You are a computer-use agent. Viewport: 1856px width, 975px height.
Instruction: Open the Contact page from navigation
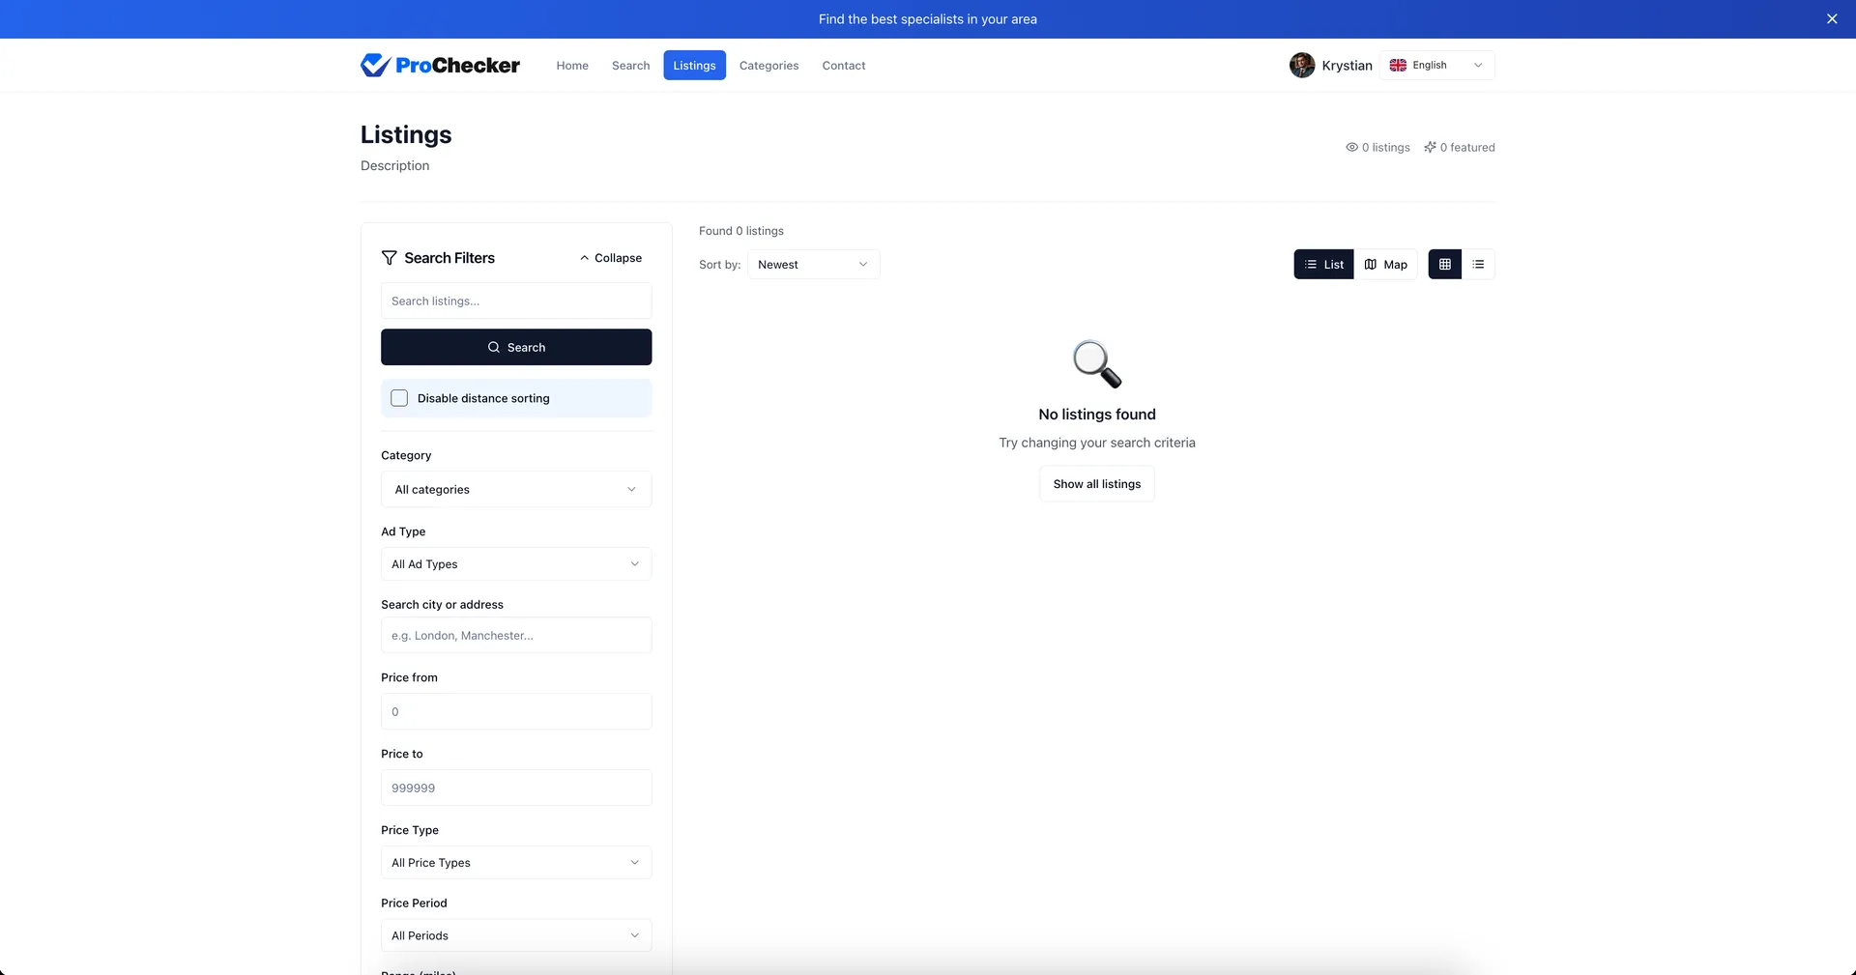pos(843,66)
